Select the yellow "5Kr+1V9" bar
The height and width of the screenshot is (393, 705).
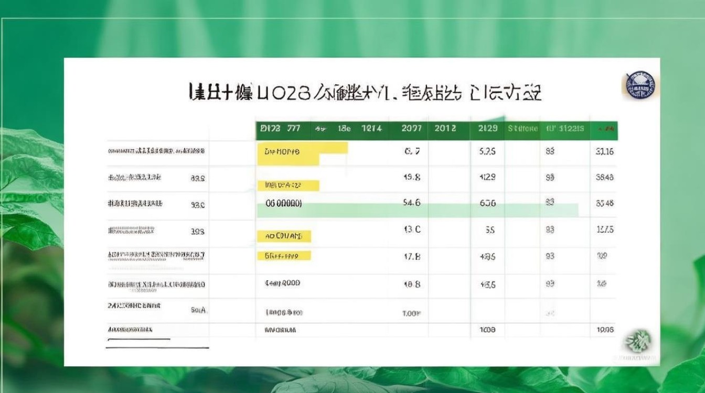[x=284, y=255]
